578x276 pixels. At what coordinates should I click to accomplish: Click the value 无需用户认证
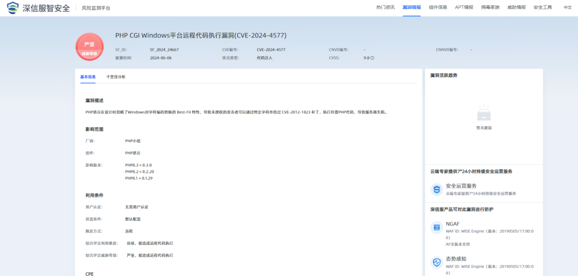136,207
